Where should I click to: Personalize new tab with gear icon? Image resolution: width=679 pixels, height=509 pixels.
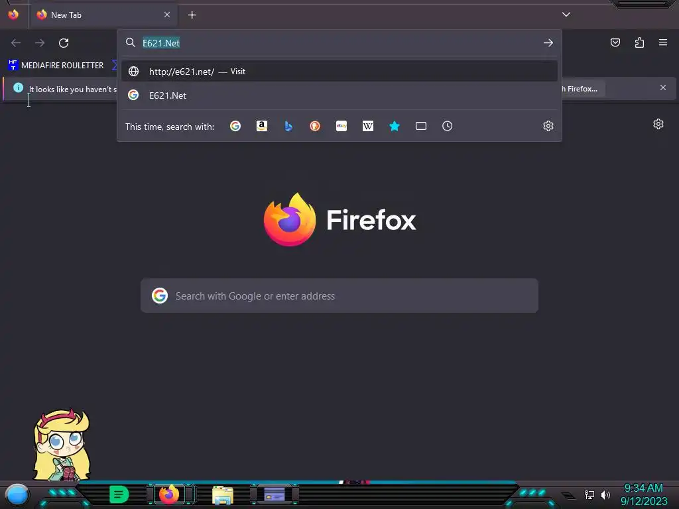click(x=658, y=124)
